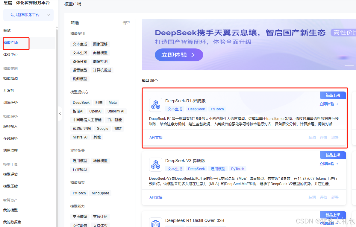Select 中国电信人工智能 provider filter
The image size is (356, 227).
click(x=87, y=120)
